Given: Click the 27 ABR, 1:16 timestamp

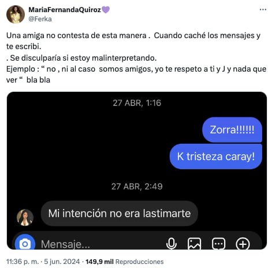Looking at the screenshot, I should tap(137, 103).
